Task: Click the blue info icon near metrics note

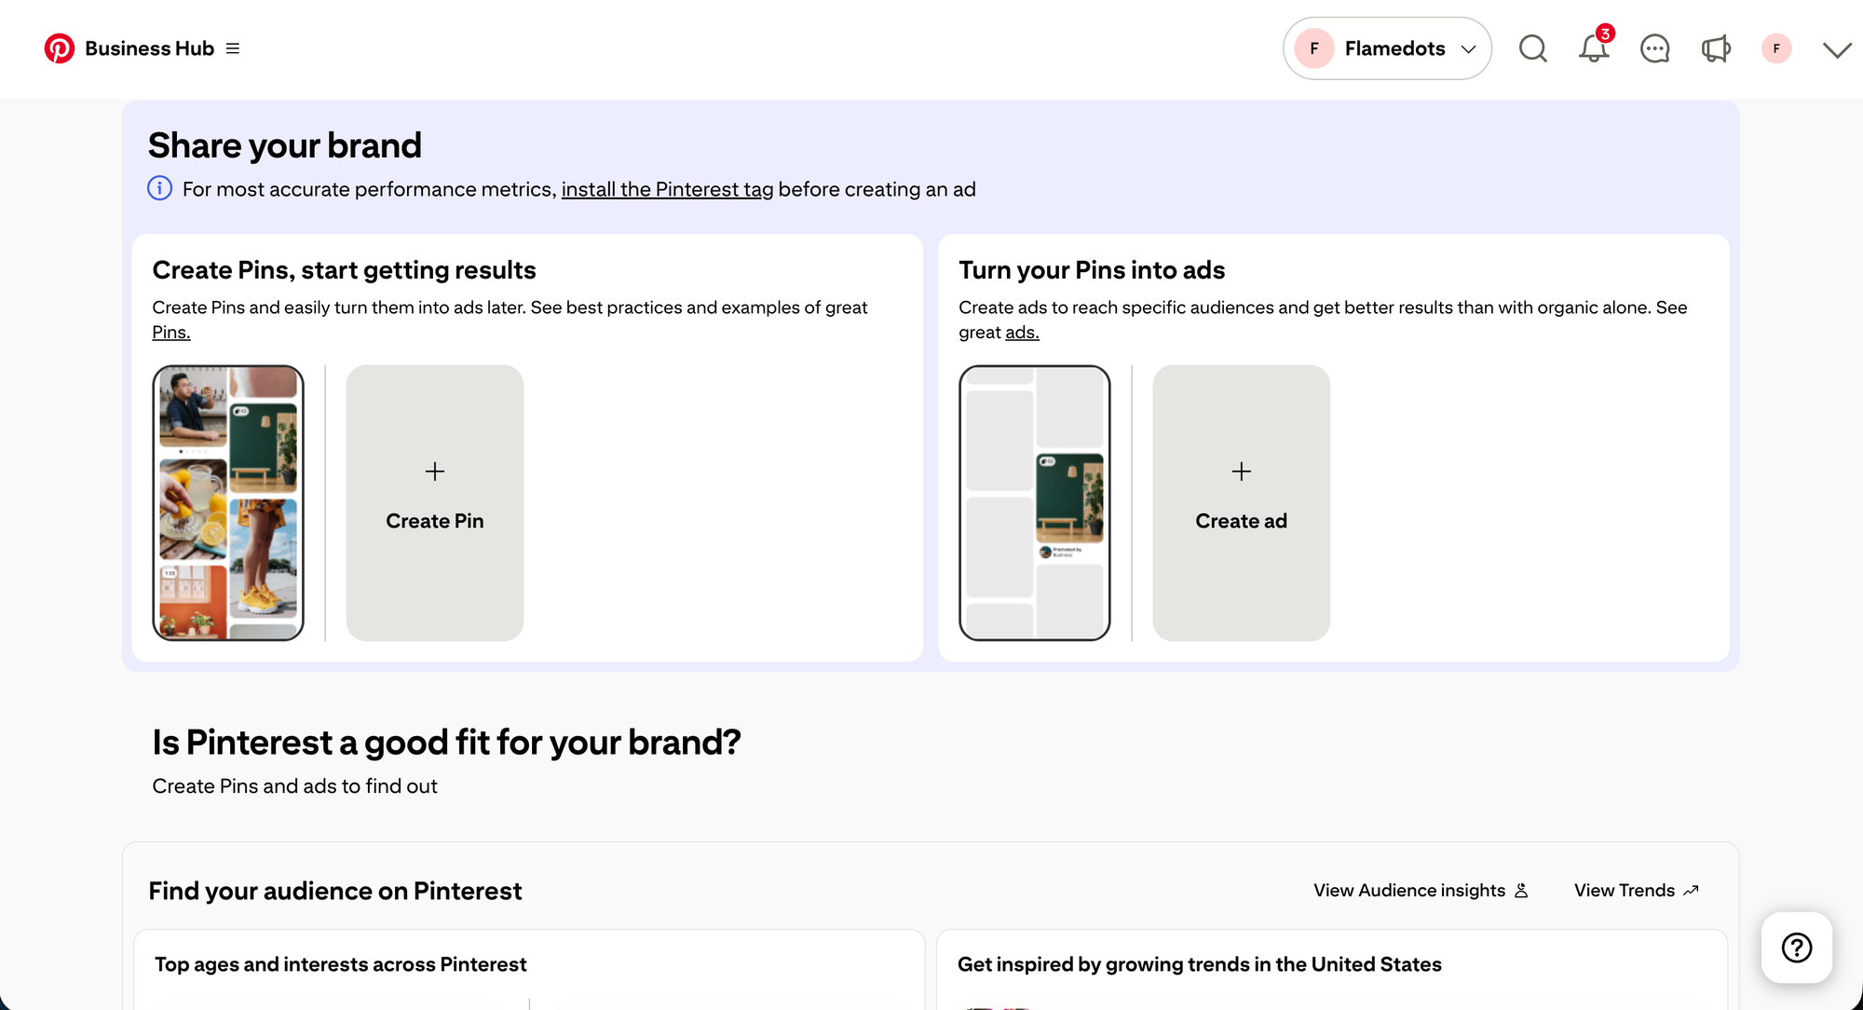Action: [x=160, y=189]
